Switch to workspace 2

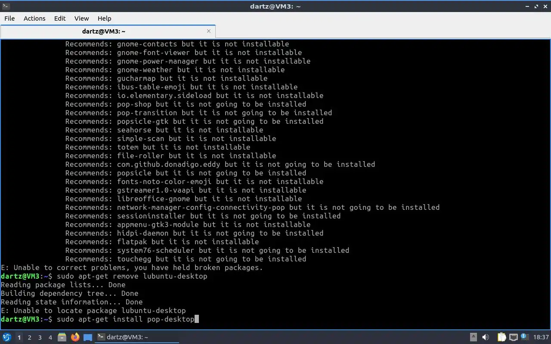pos(29,338)
